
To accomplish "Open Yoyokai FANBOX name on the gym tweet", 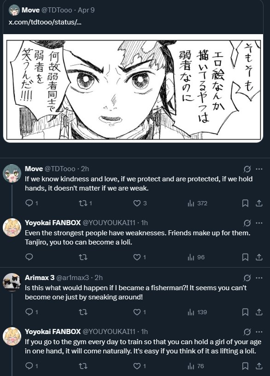I will tap(53, 331).
